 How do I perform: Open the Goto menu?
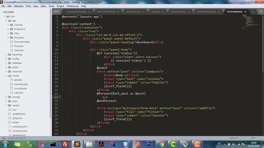click(43, 6)
